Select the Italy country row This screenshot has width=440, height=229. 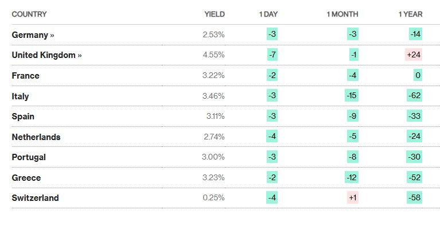(225, 96)
